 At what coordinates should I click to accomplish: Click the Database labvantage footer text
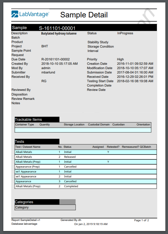[x=24, y=224]
